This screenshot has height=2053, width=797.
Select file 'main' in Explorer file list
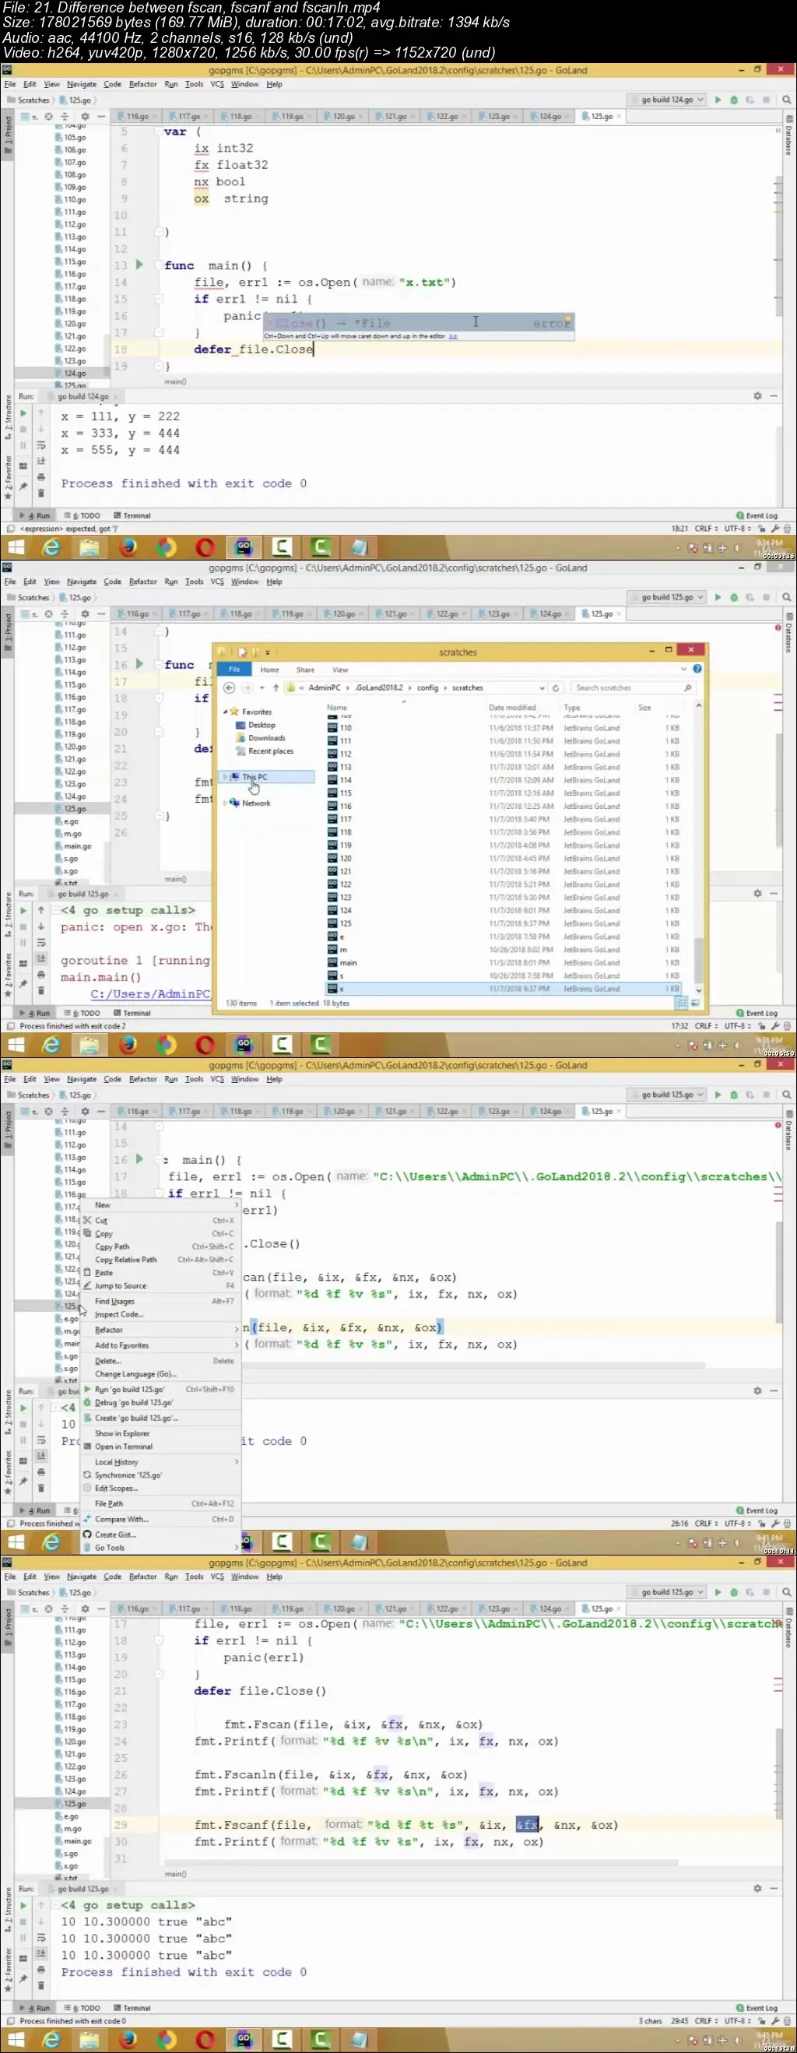coord(348,963)
